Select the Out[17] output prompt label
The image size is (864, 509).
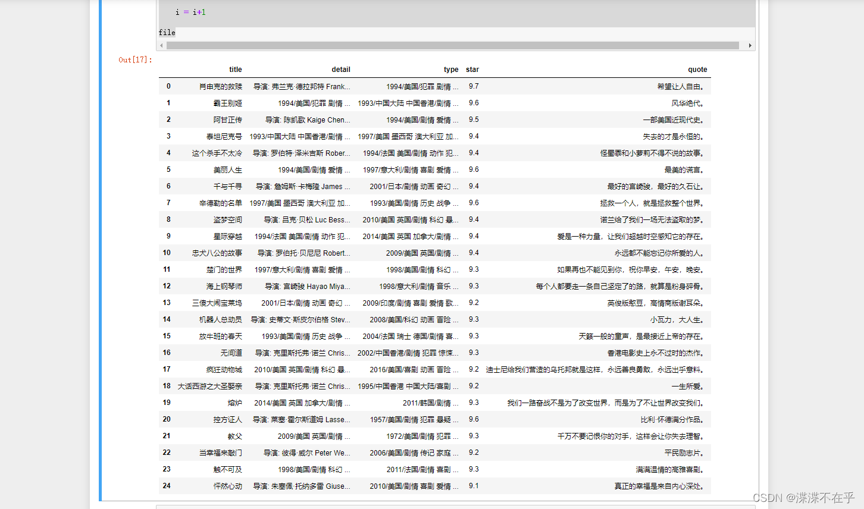tap(135, 59)
